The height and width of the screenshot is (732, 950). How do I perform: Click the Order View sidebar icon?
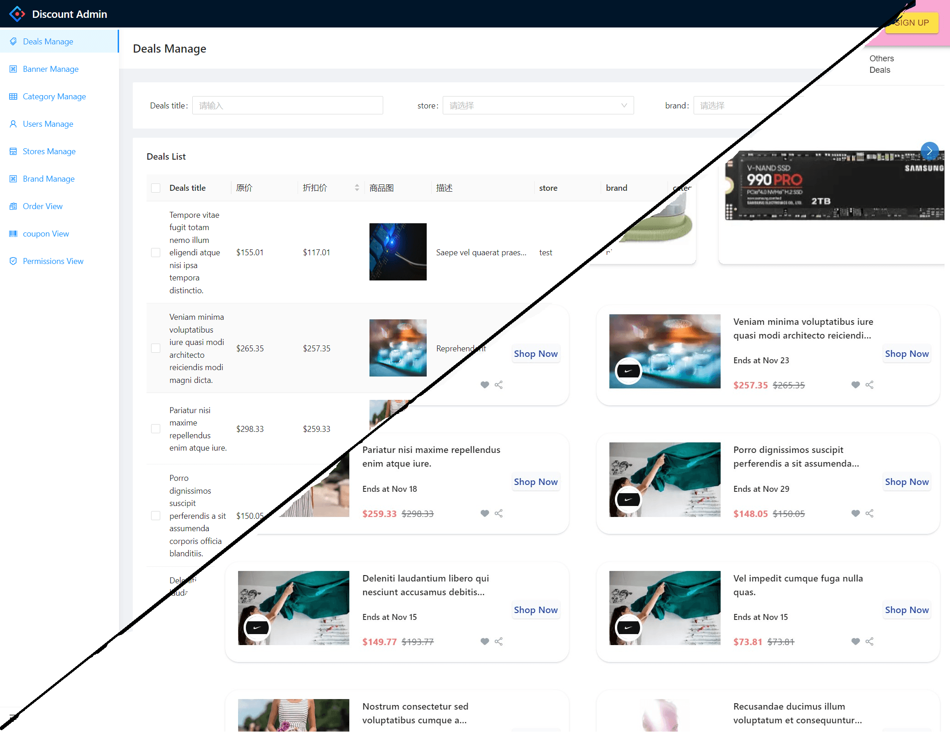[x=13, y=206]
